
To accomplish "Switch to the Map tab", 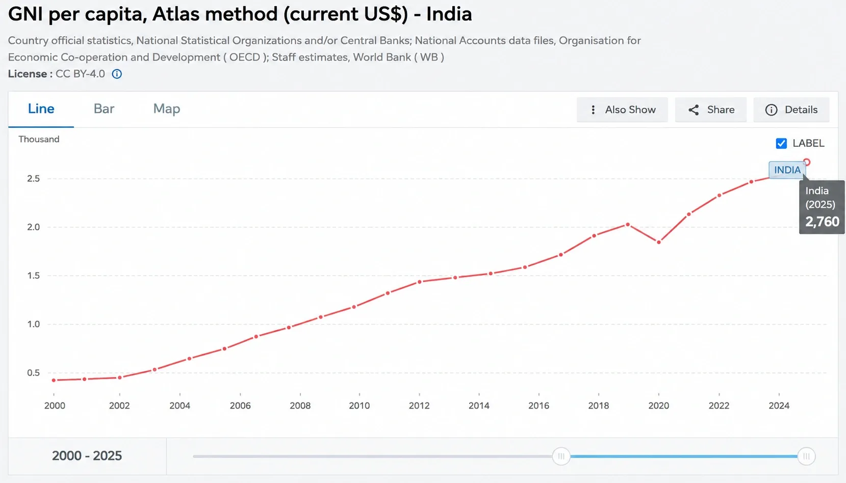I will click(167, 109).
